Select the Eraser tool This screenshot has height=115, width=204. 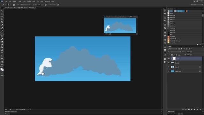click(2, 39)
